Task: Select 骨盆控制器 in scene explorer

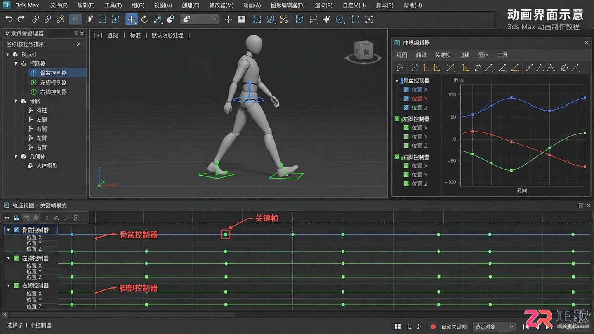Action: point(54,73)
